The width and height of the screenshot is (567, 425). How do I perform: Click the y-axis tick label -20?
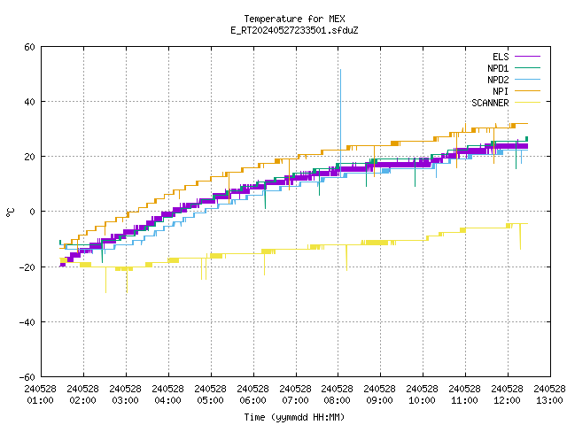27,267
